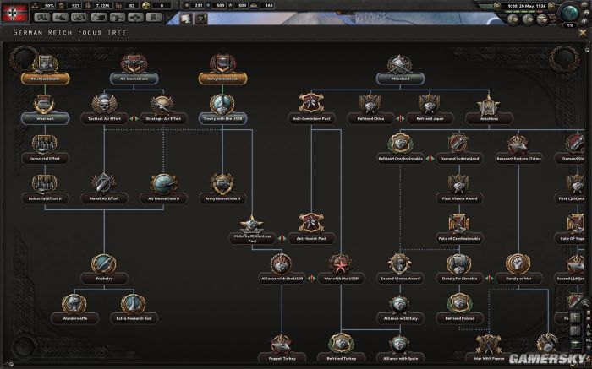Choose the Extra Research Slot focus
This screenshot has height=369, width=592.
[x=134, y=310]
